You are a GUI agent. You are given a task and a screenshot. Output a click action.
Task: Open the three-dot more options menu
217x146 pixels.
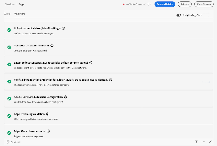(203, 142)
